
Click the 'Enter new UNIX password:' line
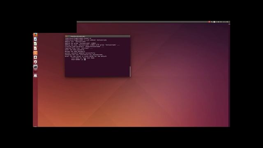tap(75, 50)
